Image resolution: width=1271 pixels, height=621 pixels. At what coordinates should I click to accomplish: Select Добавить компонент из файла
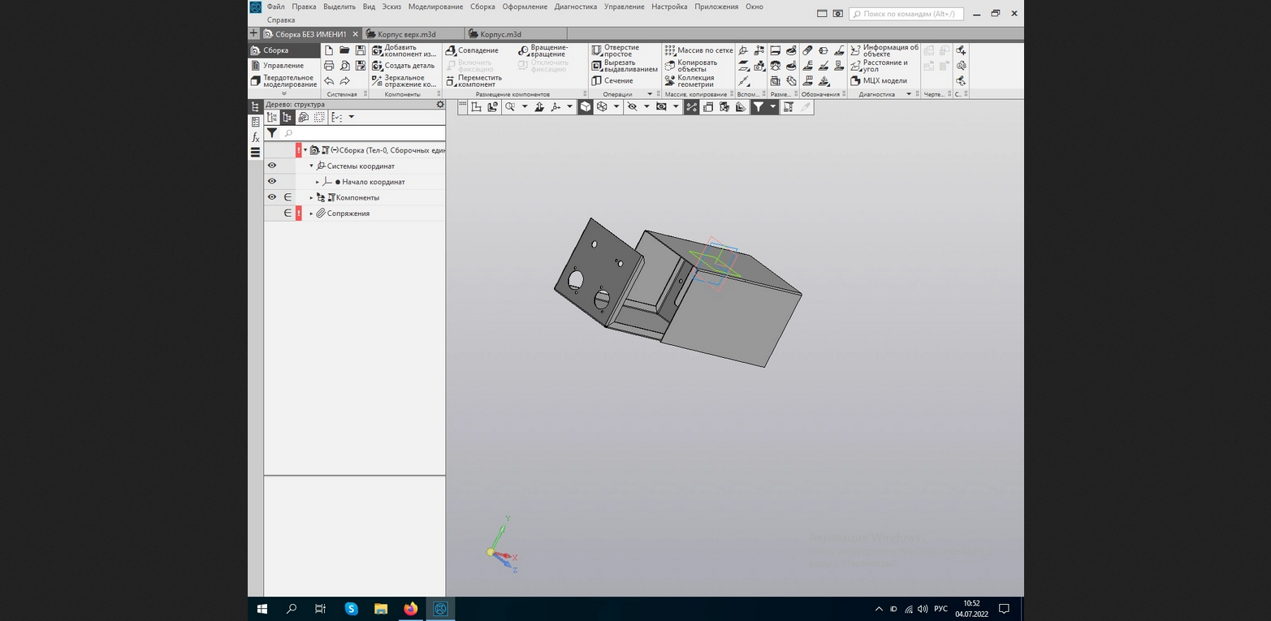tap(404, 50)
